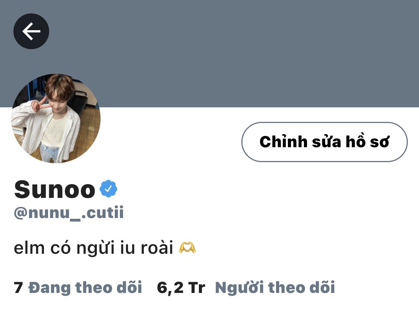This screenshot has width=419, height=322.
Task: Open Sunoo's circular profile photo
Action: (x=56, y=118)
